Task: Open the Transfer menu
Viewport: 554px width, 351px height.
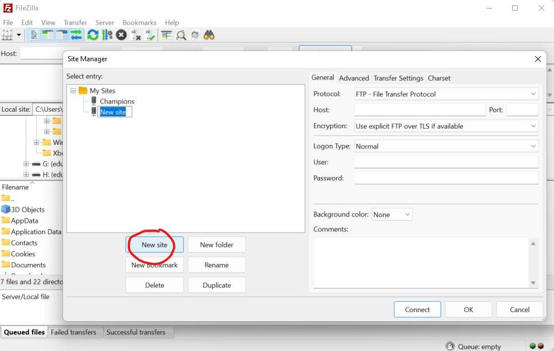Action: 75,22
